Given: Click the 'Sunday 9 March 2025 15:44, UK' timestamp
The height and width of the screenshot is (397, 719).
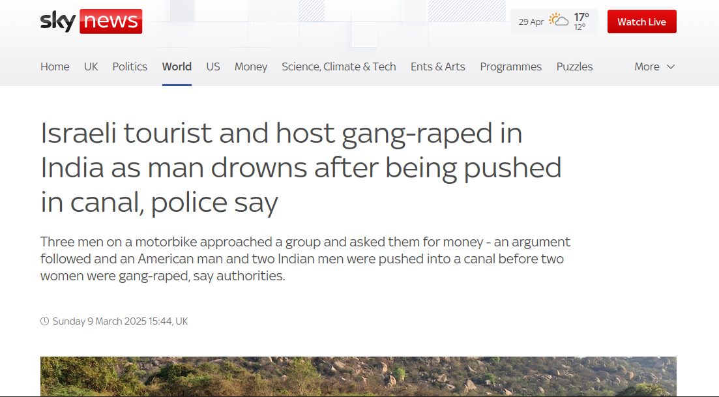Looking at the screenshot, I should (x=120, y=321).
